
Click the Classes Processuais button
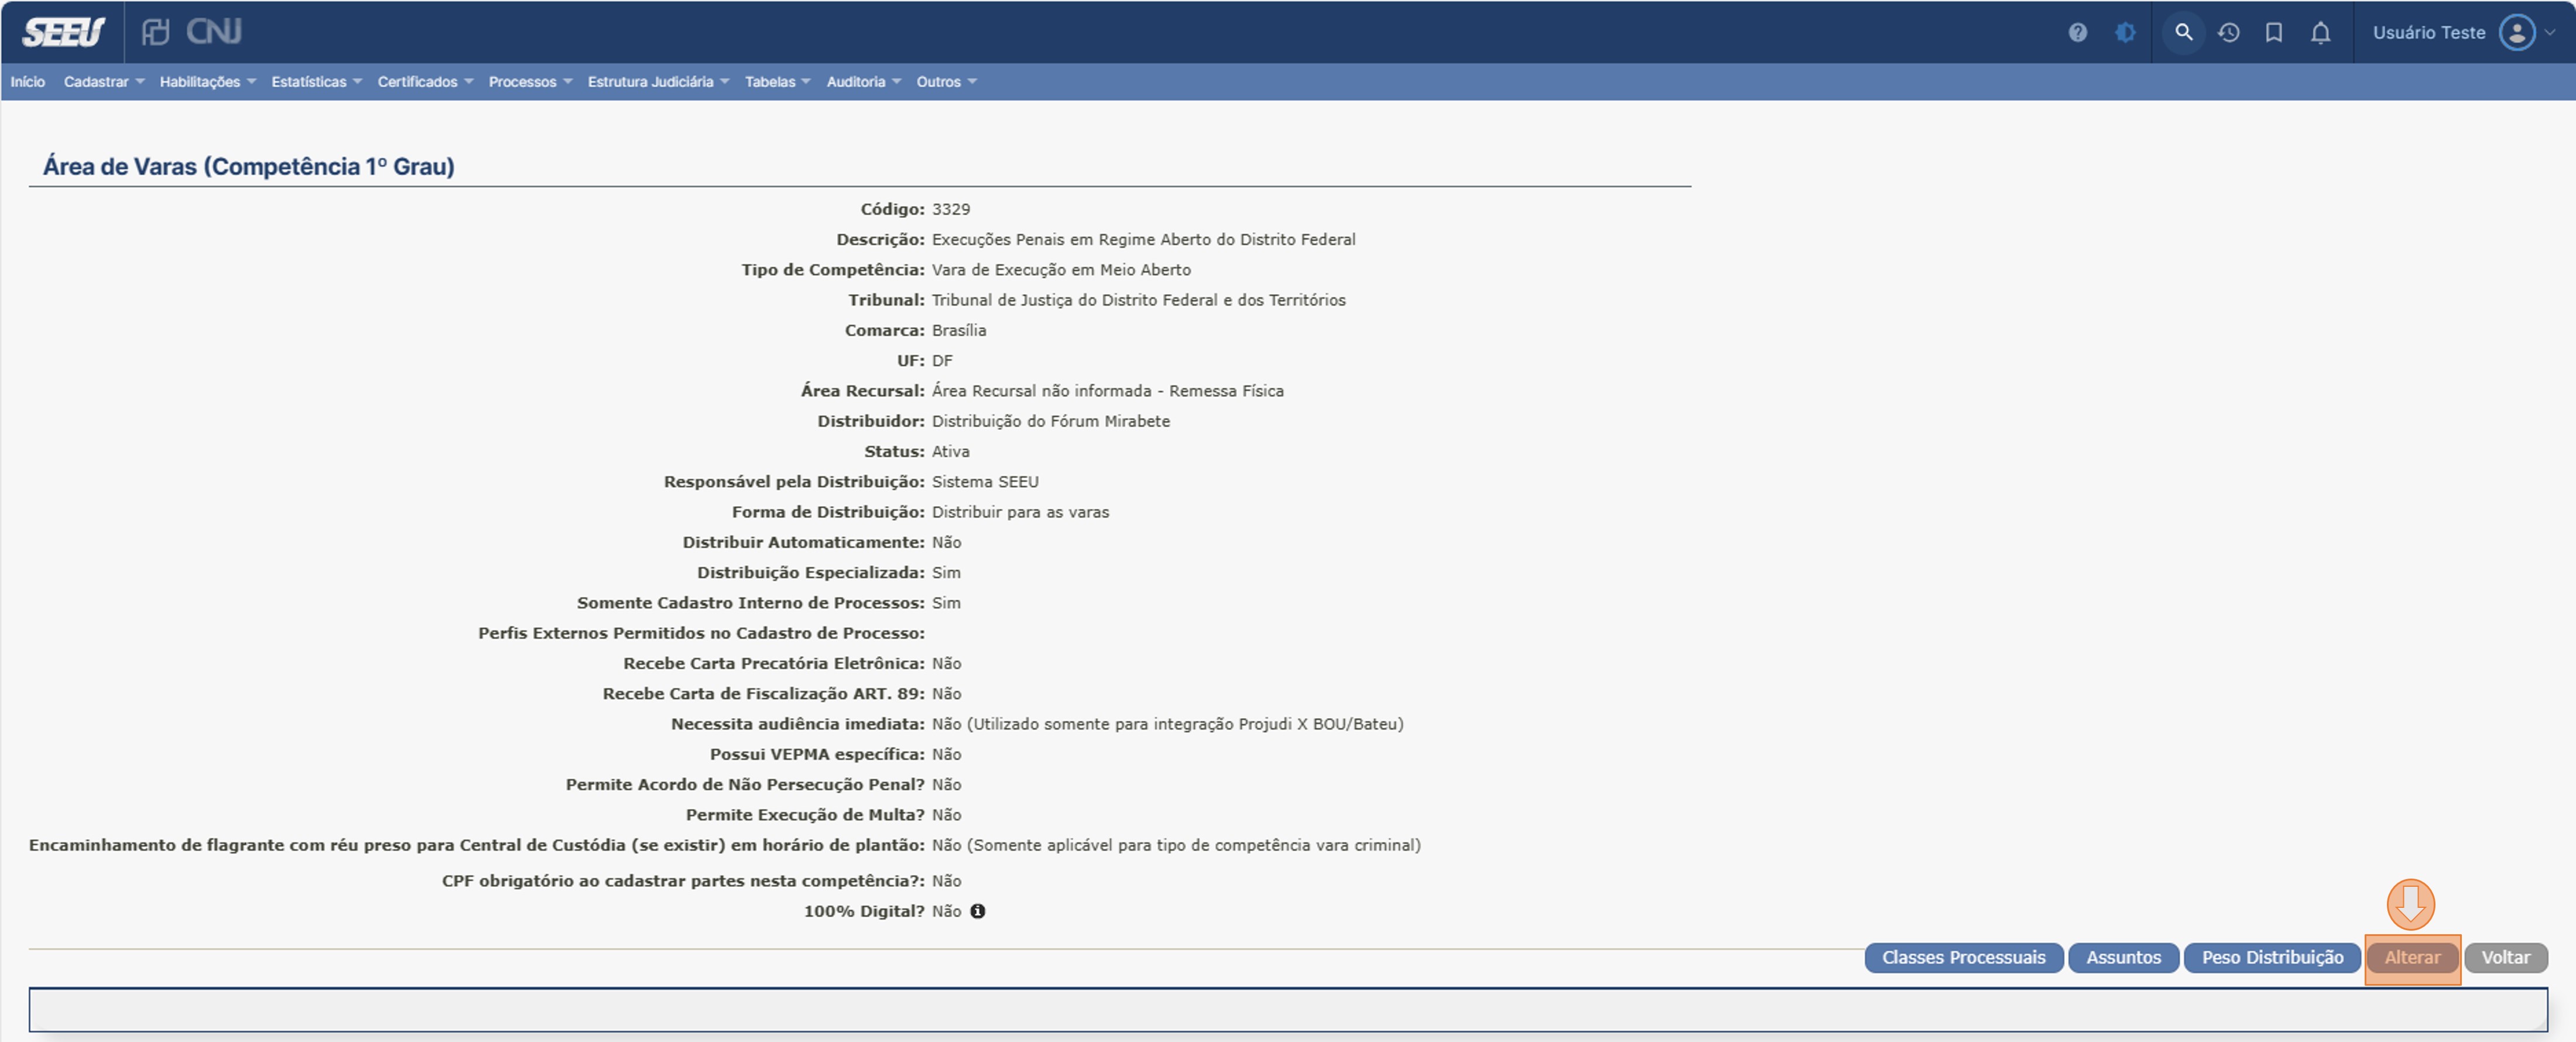pyautogui.click(x=1963, y=958)
